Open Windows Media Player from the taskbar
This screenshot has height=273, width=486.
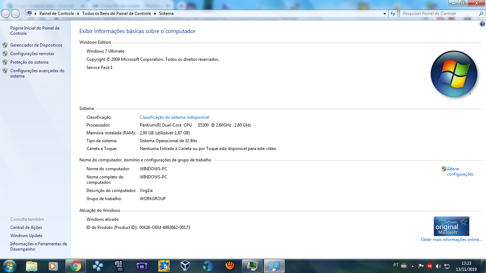53,266
